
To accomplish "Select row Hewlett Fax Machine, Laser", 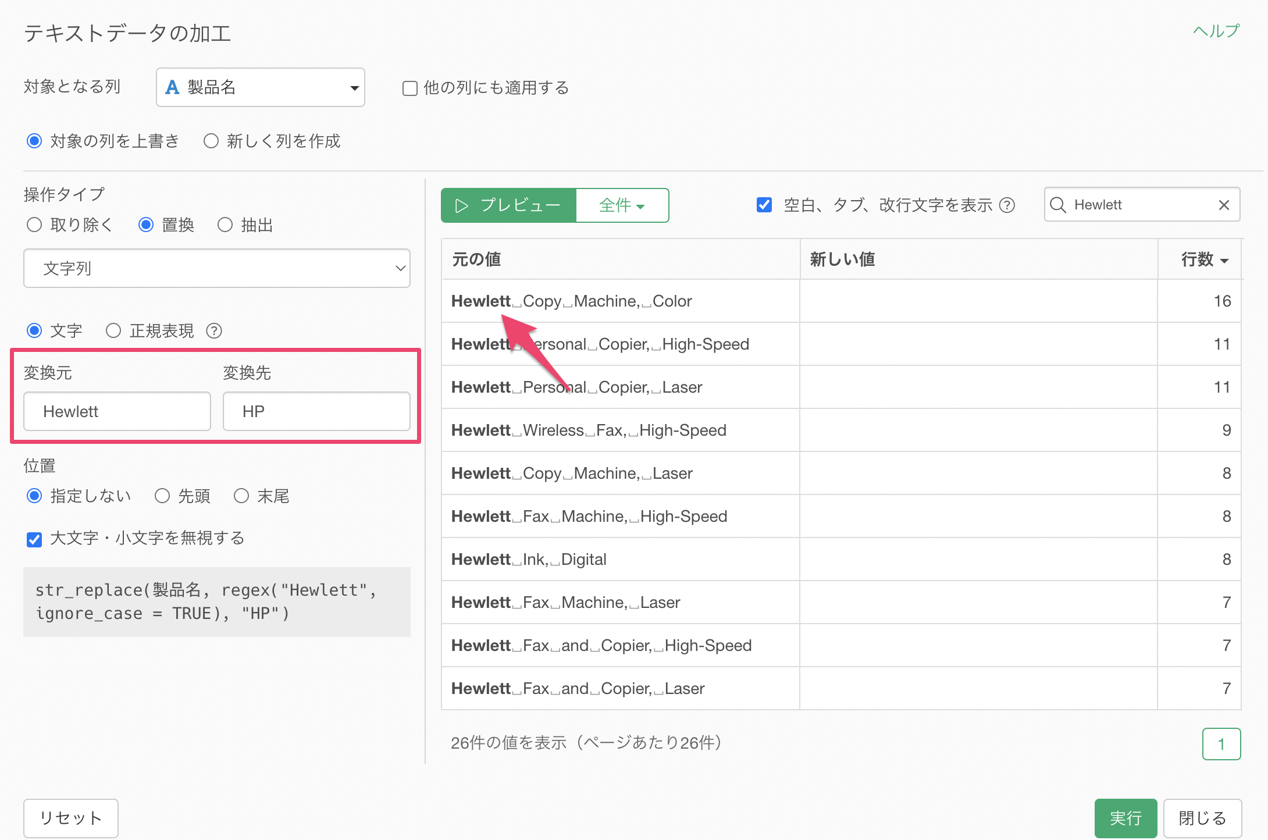I will click(841, 603).
